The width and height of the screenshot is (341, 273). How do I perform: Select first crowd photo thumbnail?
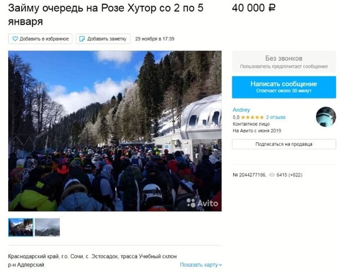pos(21,227)
